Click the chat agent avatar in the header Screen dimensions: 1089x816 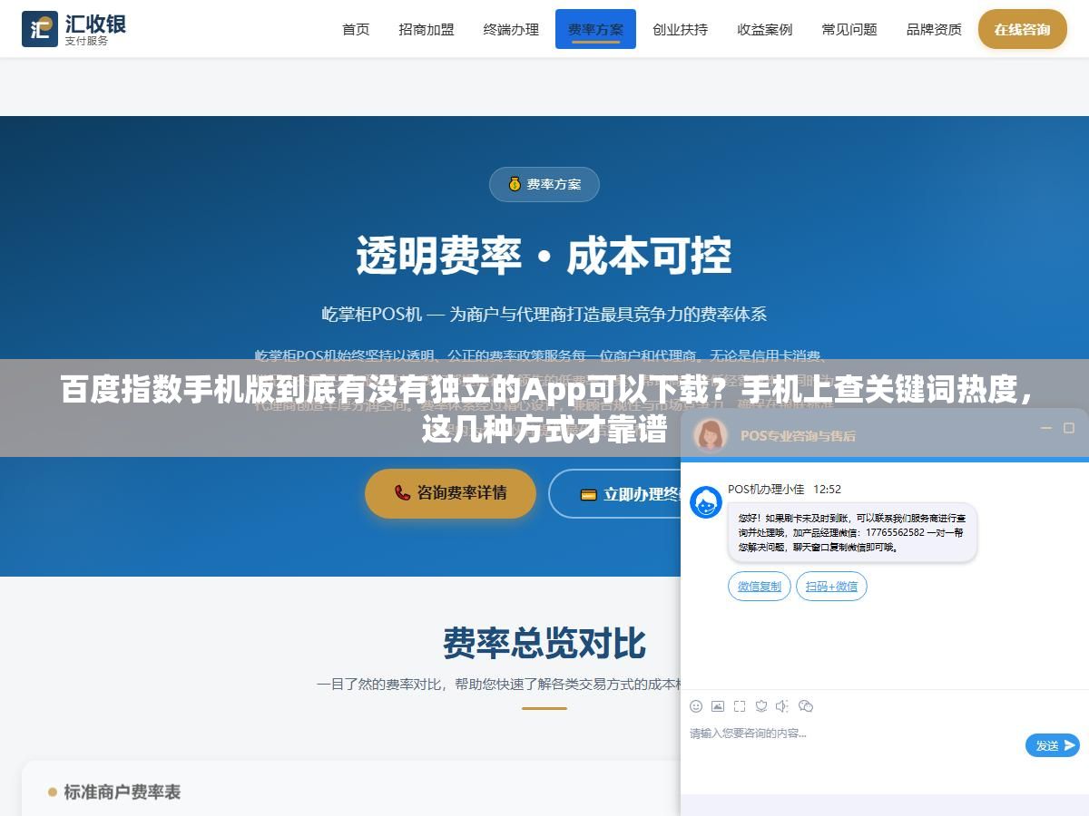pyautogui.click(x=711, y=435)
